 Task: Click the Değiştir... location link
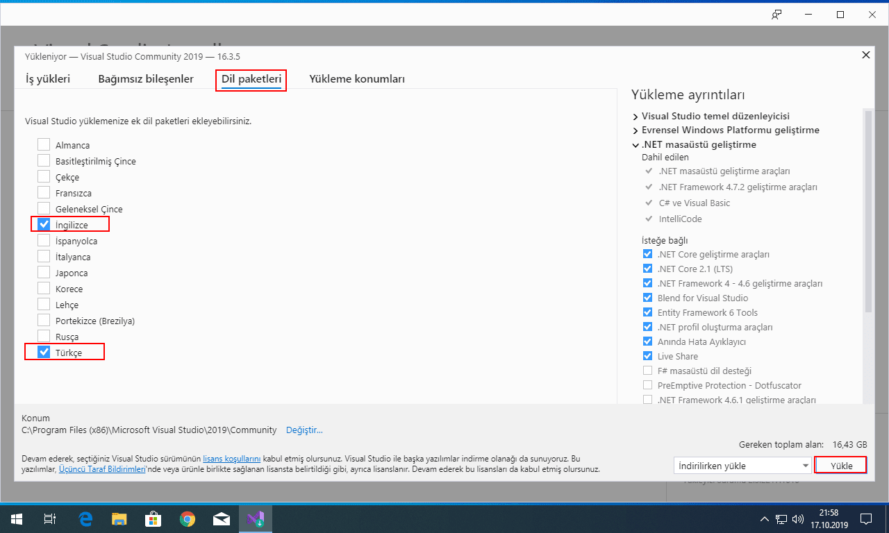[x=304, y=430]
